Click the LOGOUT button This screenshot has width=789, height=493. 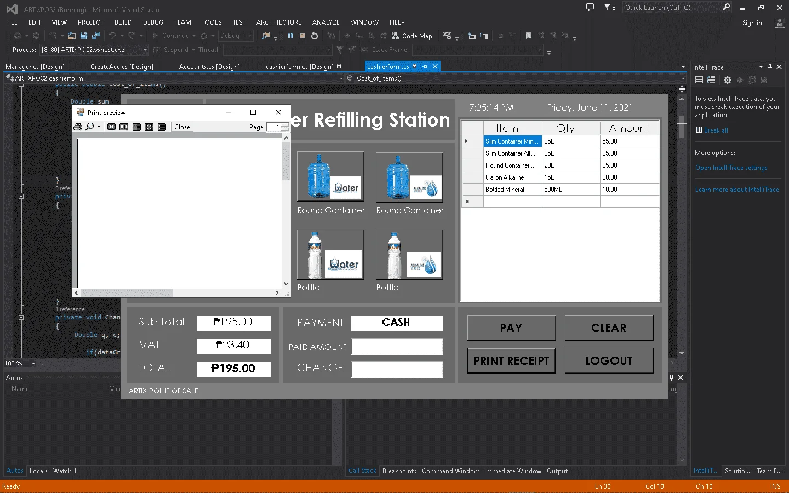[609, 360]
